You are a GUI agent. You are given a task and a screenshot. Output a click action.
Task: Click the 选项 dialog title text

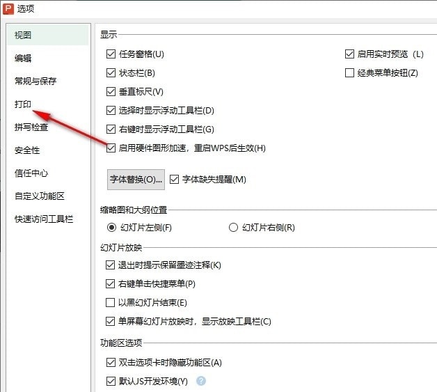pos(26,8)
